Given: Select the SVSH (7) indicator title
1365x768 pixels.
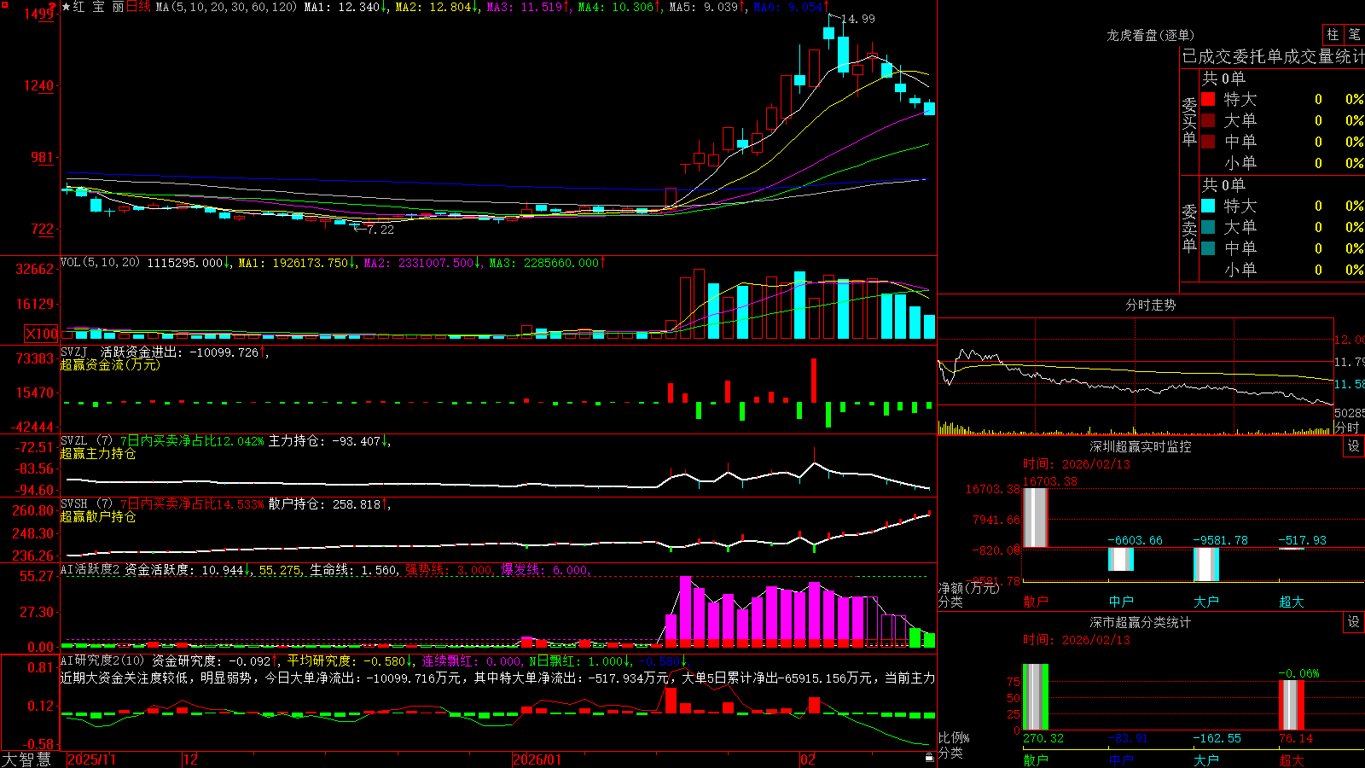Looking at the screenshot, I should [x=86, y=504].
